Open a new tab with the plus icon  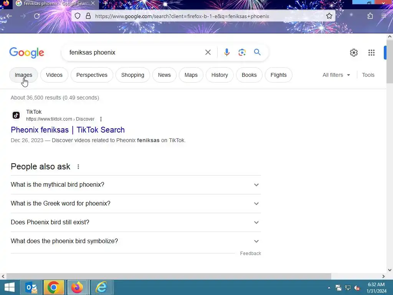(x=106, y=3)
